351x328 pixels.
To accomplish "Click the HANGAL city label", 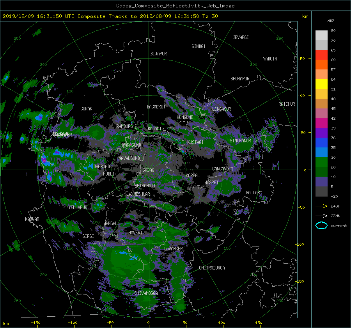I will [x=110, y=223].
